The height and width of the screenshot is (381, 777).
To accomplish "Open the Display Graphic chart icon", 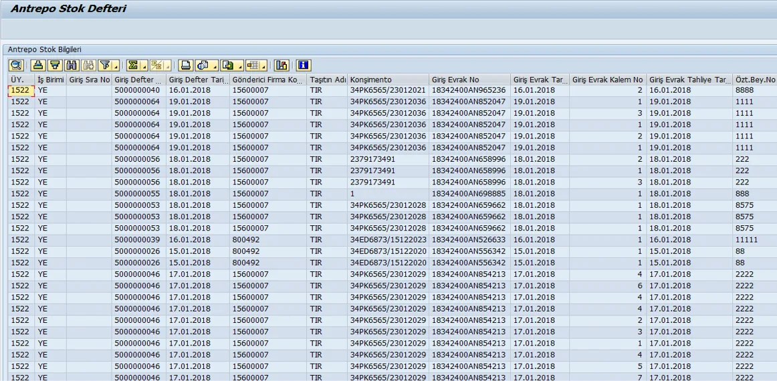I will [x=282, y=65].
